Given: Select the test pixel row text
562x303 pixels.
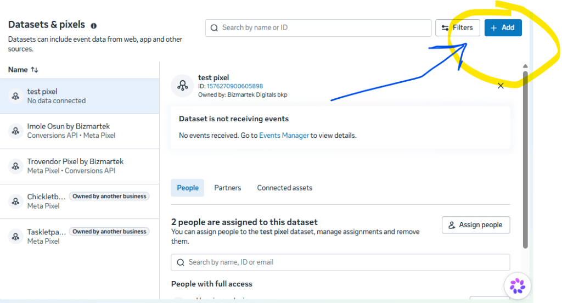Looking at the screenshot, I should [x=42, y=92].
